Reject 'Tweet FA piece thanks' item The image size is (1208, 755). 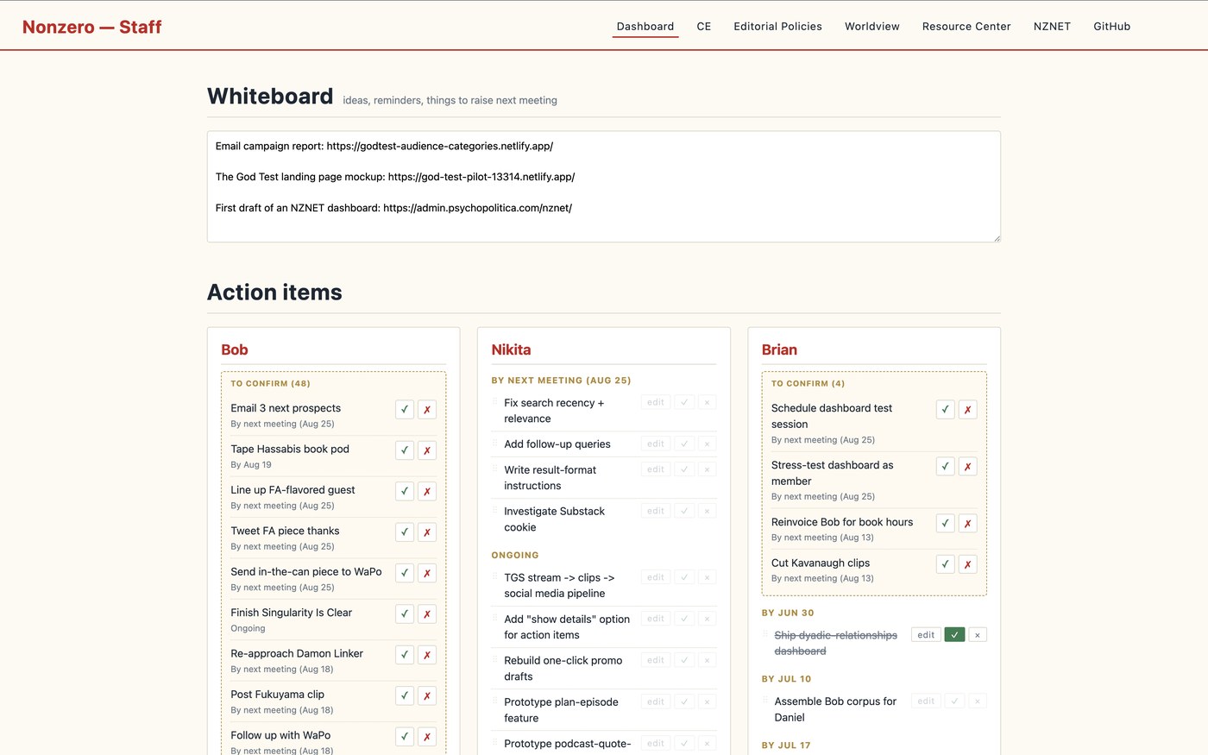click(427, 532)
